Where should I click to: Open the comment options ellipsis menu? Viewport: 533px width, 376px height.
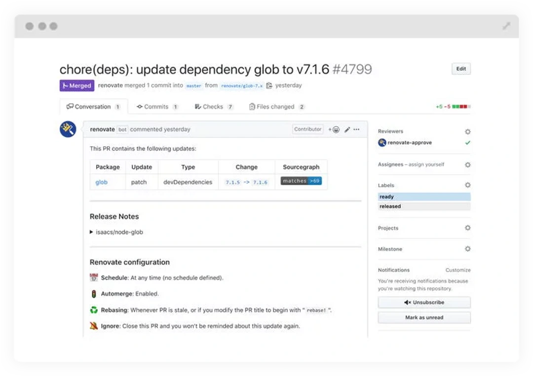coord(356,129)
